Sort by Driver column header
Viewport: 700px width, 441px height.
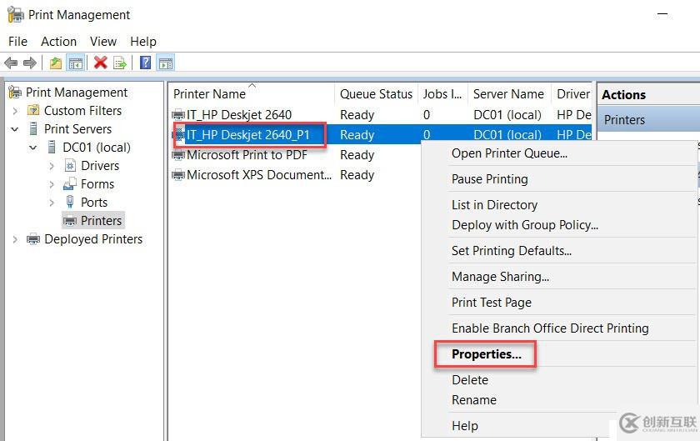[x=572, y=94]
